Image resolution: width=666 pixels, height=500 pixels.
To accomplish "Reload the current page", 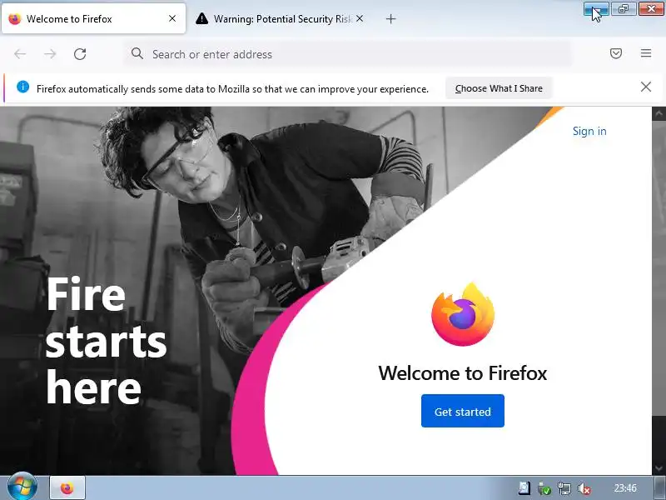I will click(x=80, y=54).
